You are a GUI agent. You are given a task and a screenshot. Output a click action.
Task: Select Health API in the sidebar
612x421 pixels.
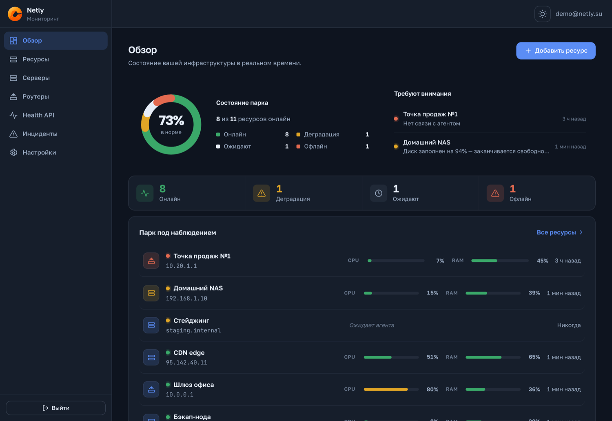coord(56,115)
